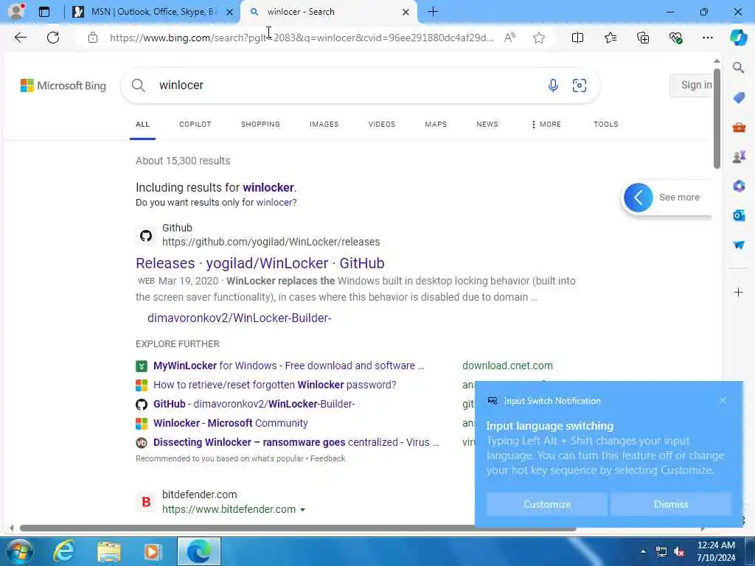Launch Internet Explorer from taskbar

tap(64, 551)
